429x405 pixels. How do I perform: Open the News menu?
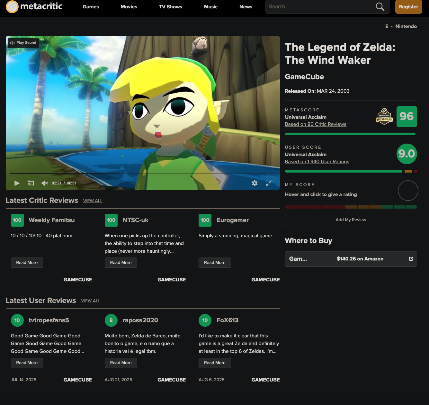point(246,7)
